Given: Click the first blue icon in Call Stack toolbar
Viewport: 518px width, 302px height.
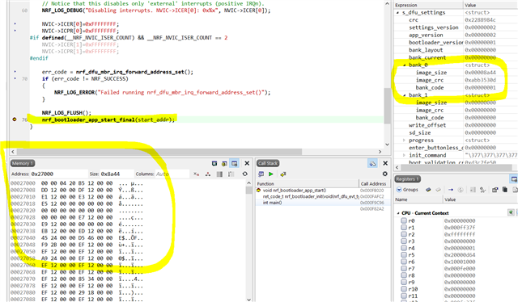Looking at the screenshot, I should (x=261, y=174).
